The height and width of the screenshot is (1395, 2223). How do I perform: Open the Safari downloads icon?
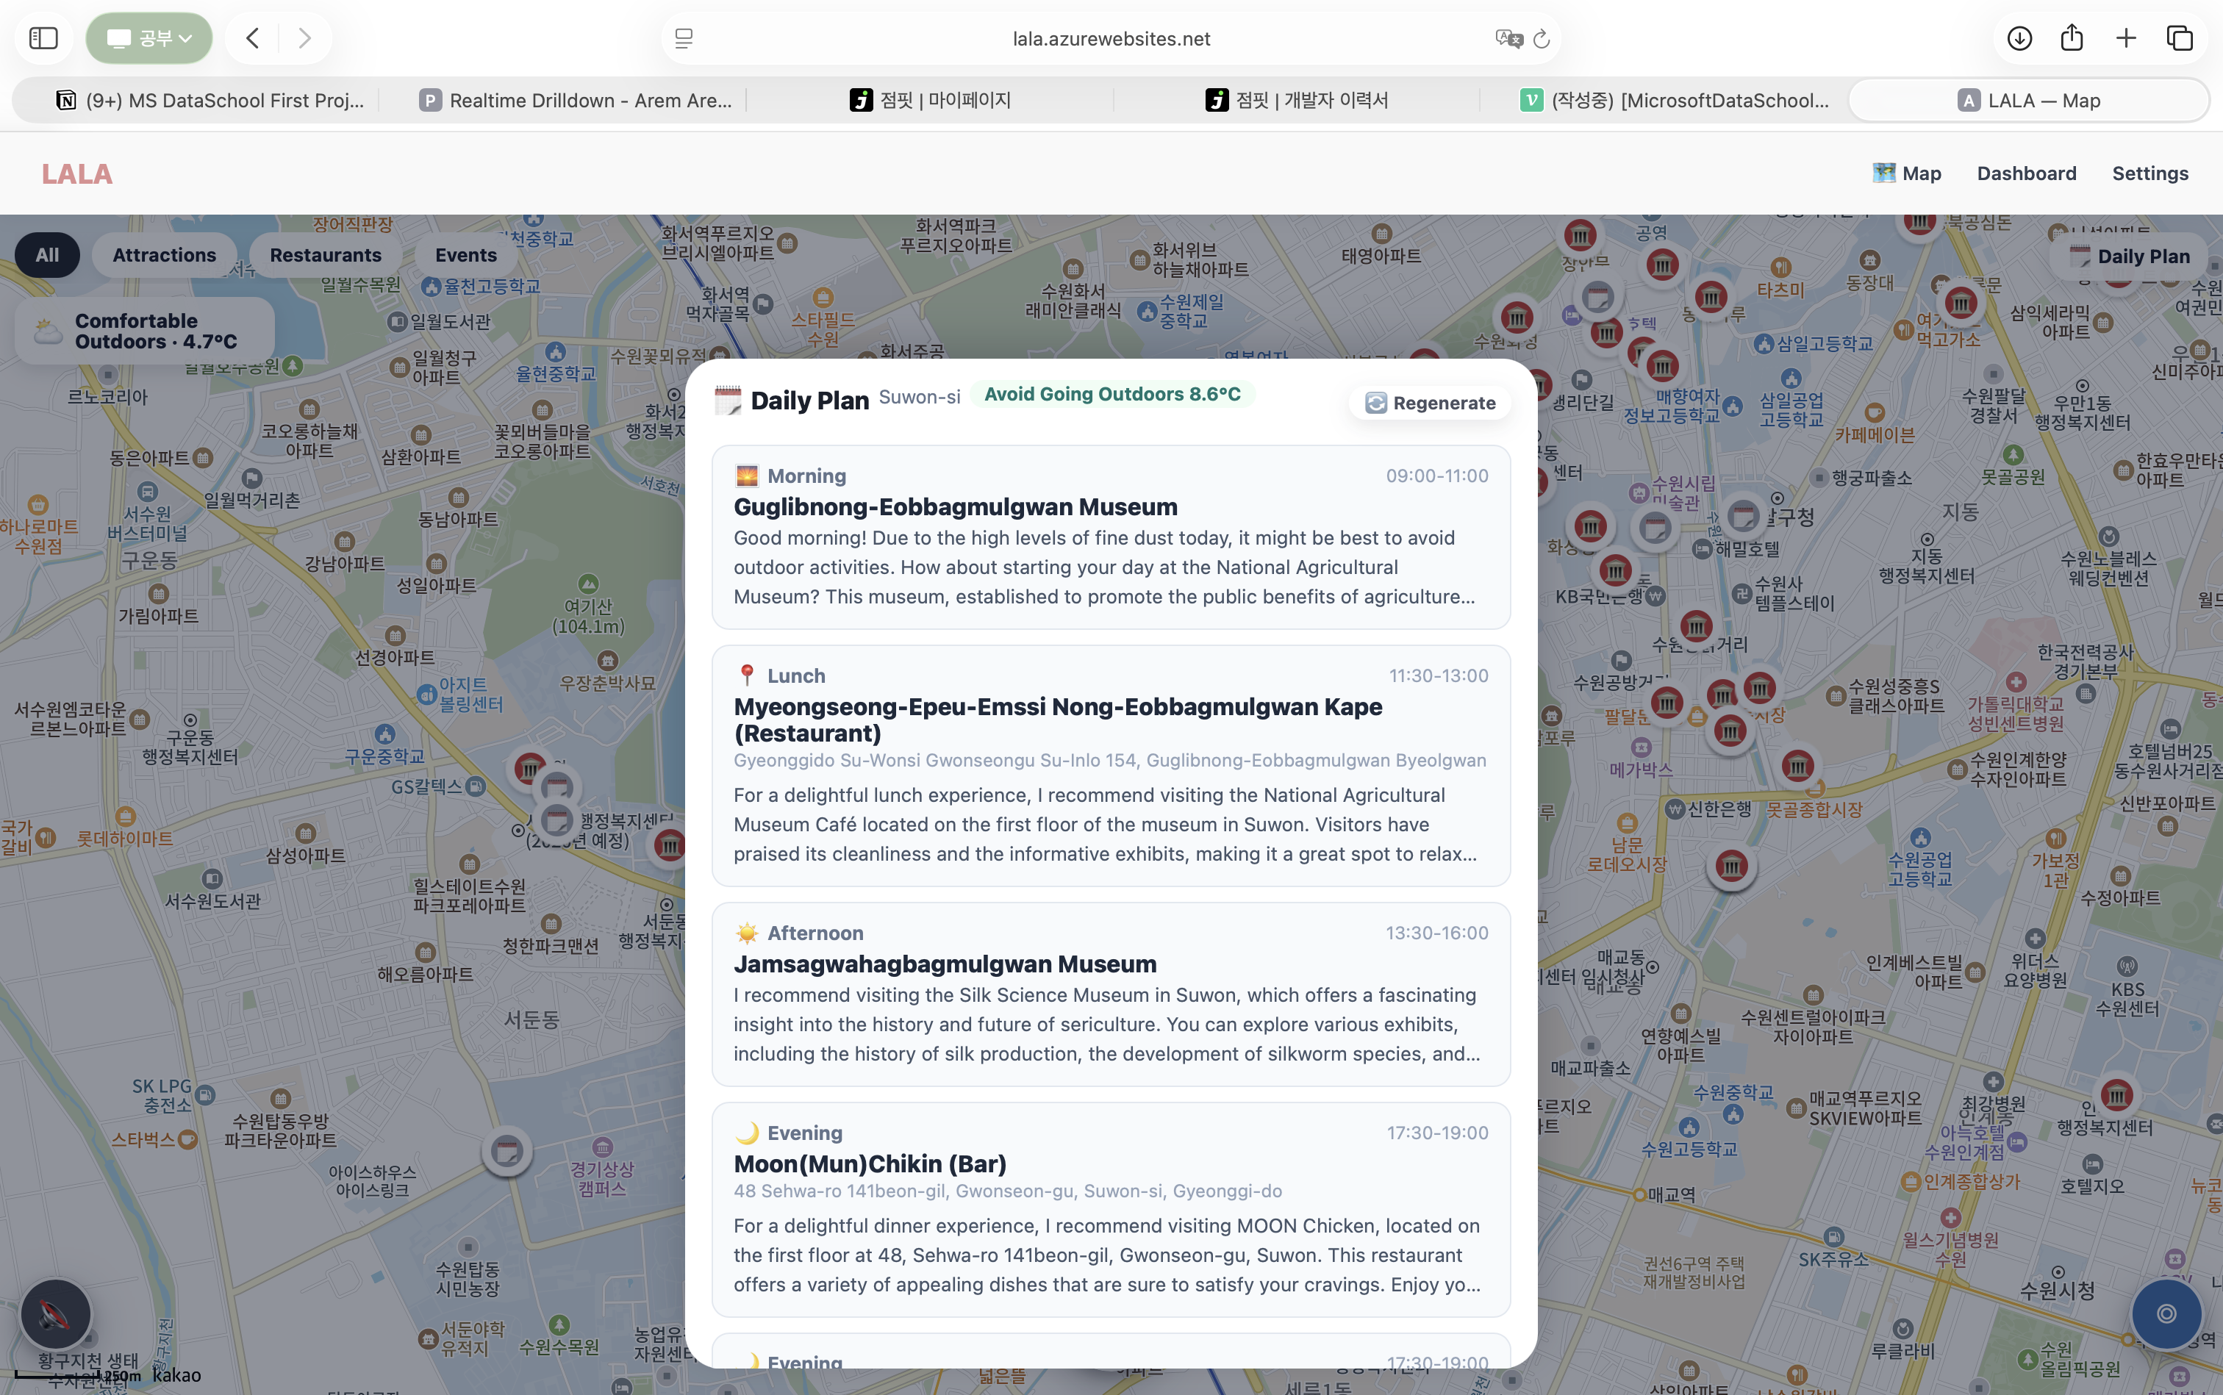click(2019, 37)
